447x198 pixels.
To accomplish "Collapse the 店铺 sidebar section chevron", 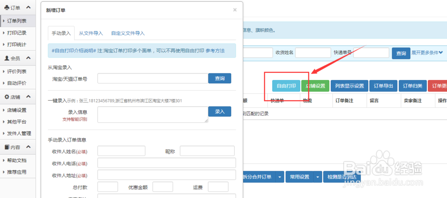I will click(28, 97).
